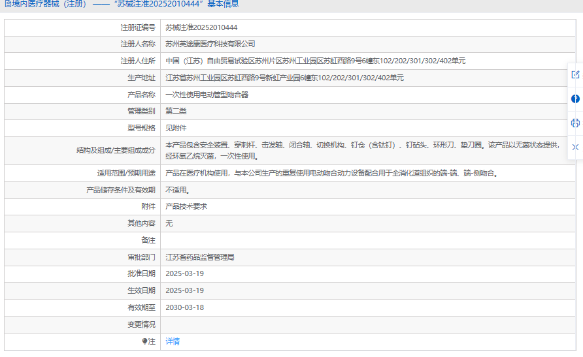This screenshot has height=357, width=583.
Task: Open the 详情 link
Action: [x=173, y=341]
